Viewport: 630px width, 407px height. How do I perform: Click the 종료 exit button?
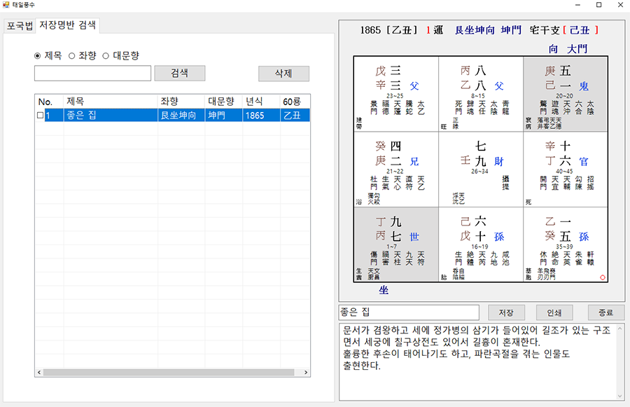tap(606, 312)
